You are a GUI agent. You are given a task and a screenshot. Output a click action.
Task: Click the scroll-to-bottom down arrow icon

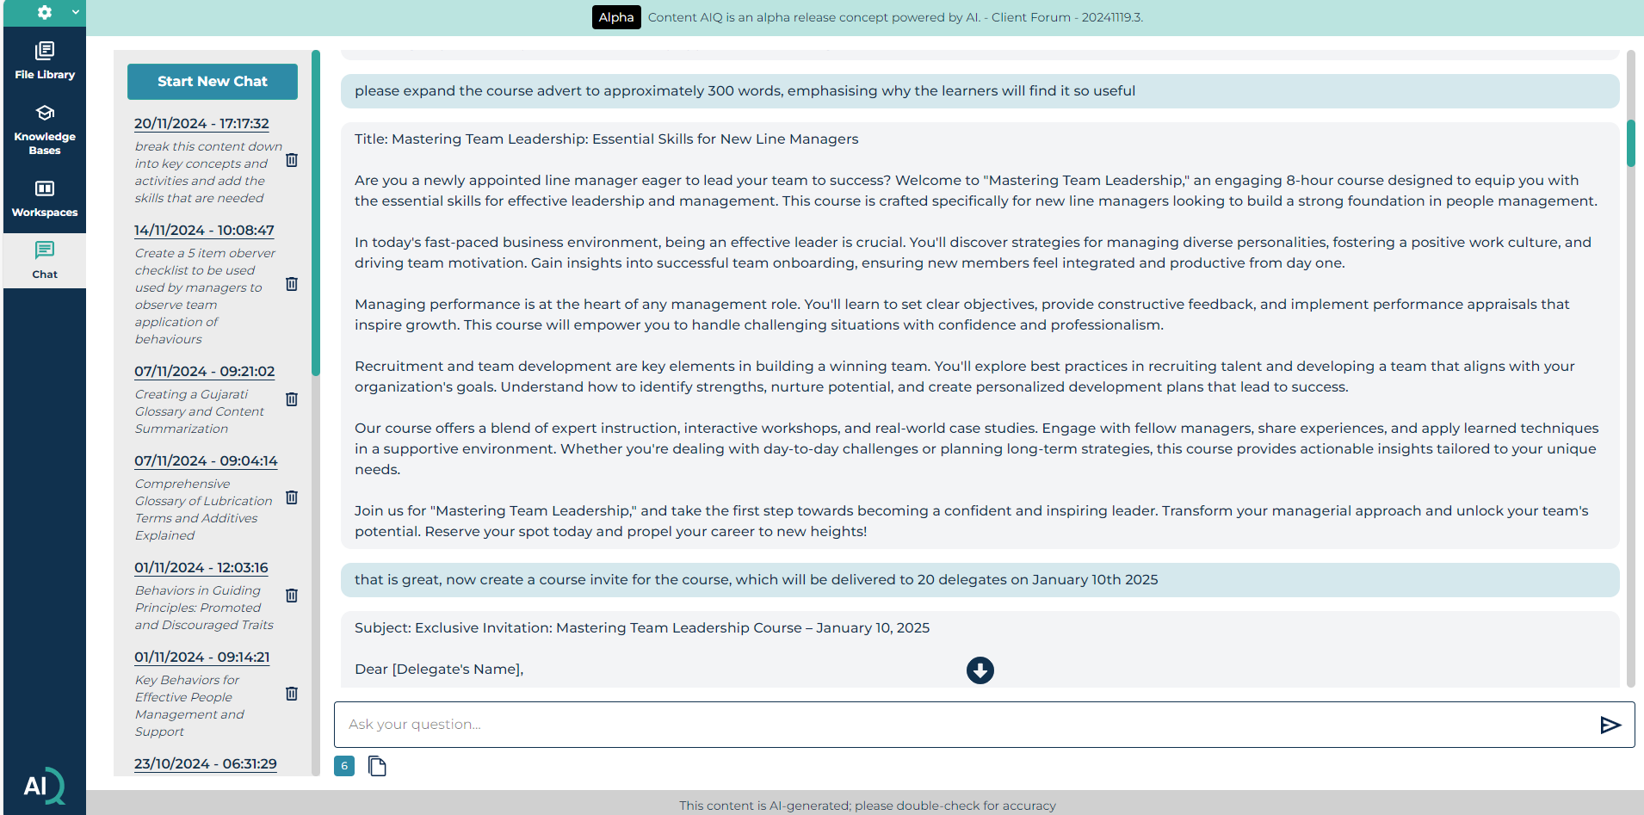click(x=980, y=670)
